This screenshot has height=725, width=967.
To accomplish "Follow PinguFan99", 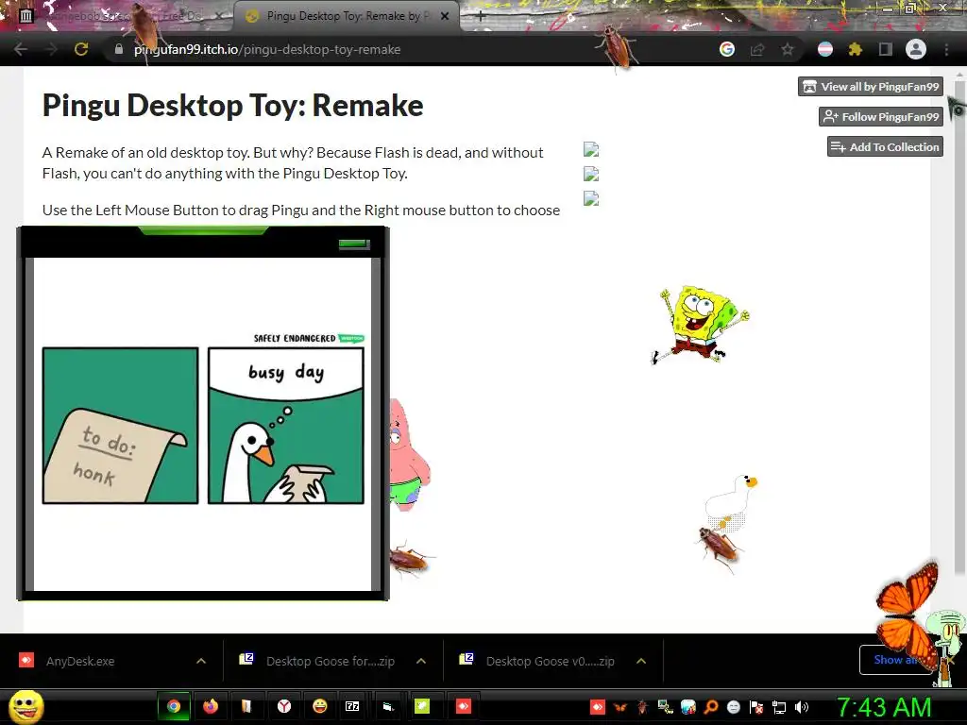I will [x=881, y=117].
